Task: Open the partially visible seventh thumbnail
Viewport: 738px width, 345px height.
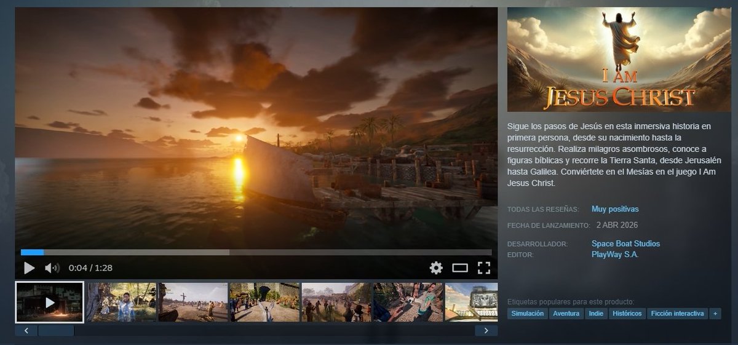Action: 471,302
